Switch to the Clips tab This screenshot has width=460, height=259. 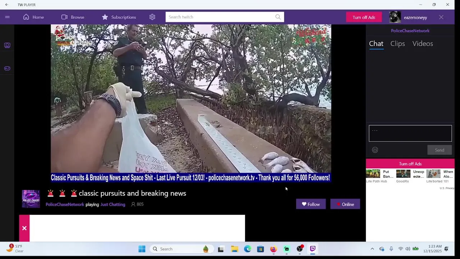coord(397,44)
